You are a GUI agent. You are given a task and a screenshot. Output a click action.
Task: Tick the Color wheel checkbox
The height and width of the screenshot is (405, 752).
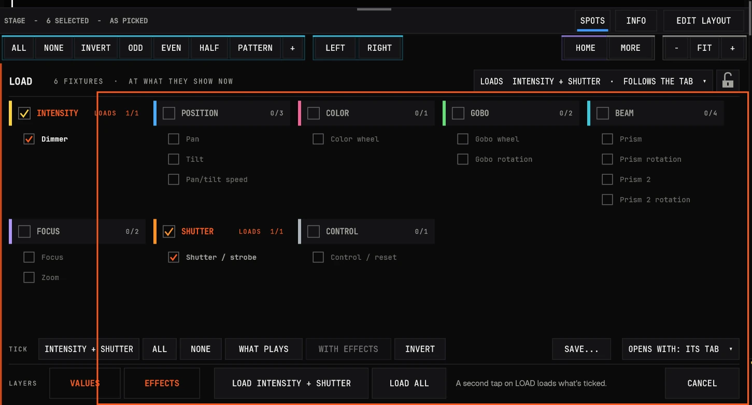[x=318, y=139]
